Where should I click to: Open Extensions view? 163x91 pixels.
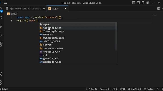[x=1, y=44]
